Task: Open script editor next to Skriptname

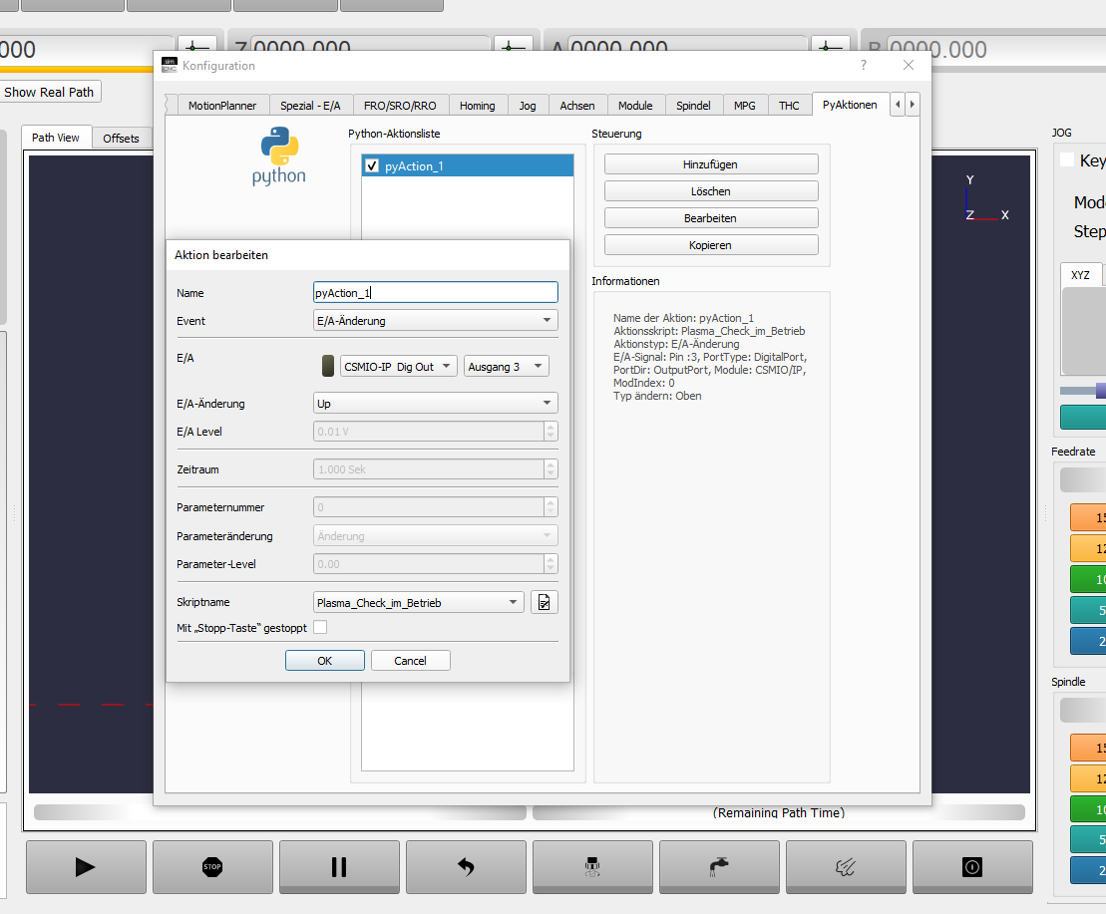Action: point(544,602)
